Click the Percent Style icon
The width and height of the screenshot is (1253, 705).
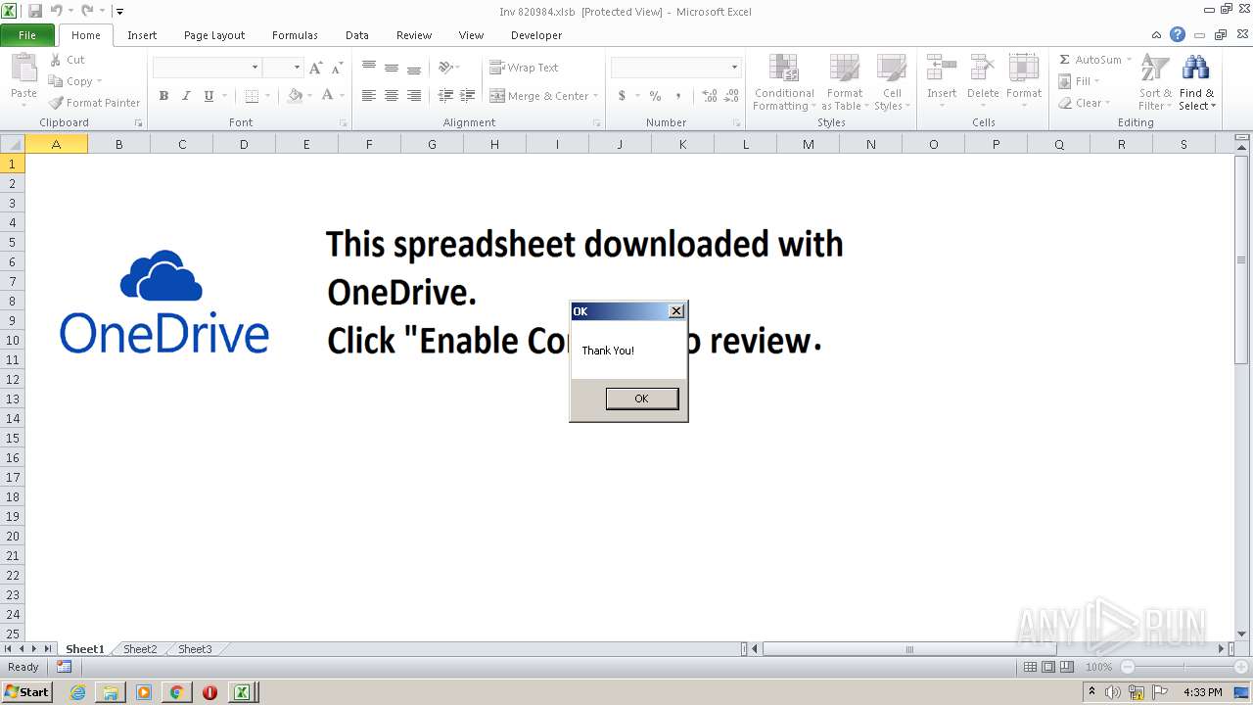(655, 96)
